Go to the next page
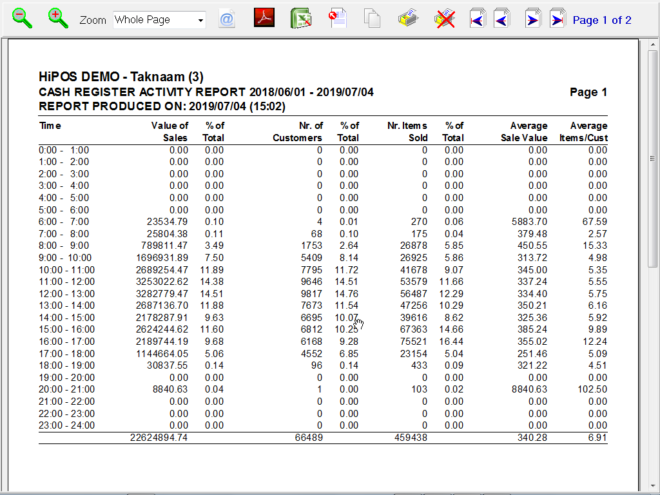This screenshot has height=495, width=660. (533, 19)
